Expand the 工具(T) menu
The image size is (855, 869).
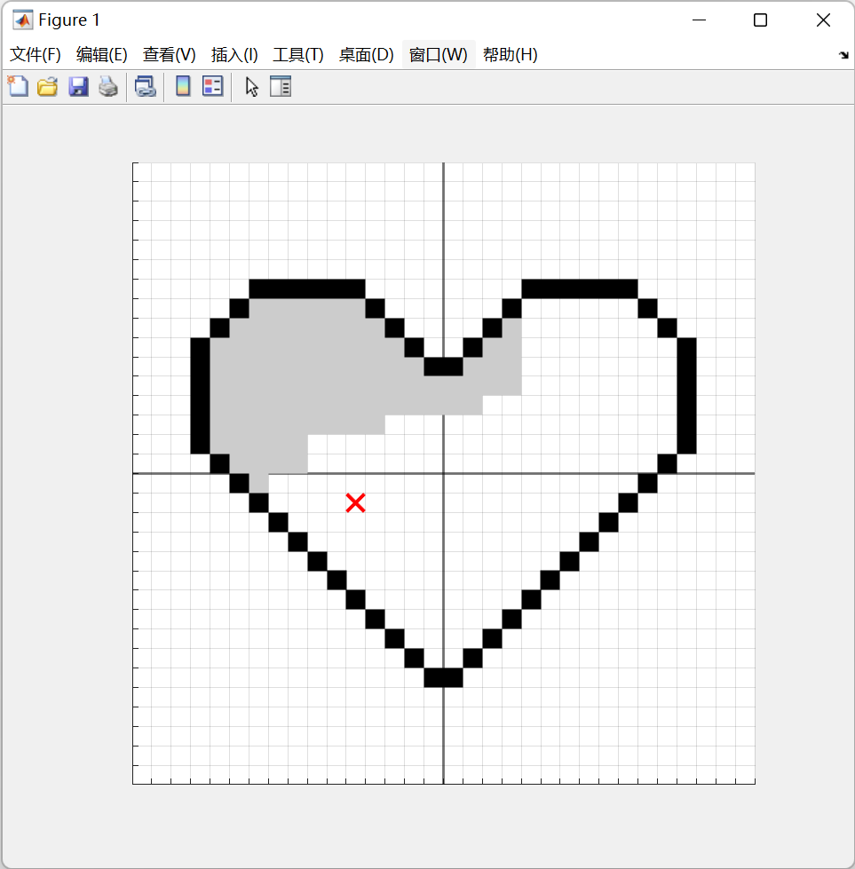coord(298,55)
